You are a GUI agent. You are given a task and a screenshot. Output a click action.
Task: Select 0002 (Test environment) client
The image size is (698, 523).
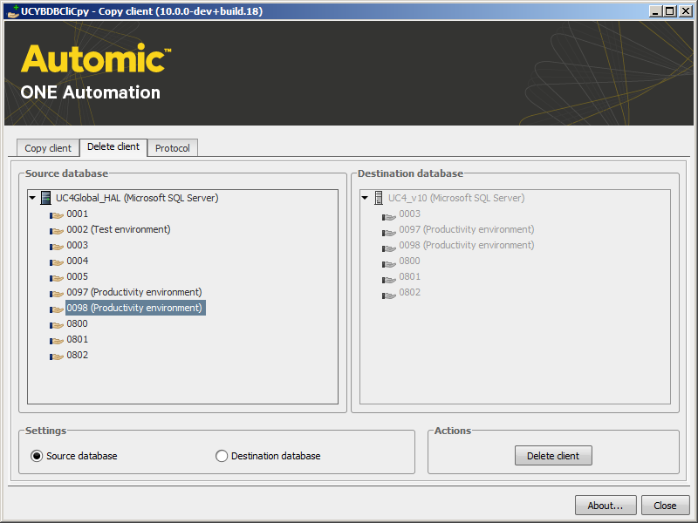pos(119,229)
